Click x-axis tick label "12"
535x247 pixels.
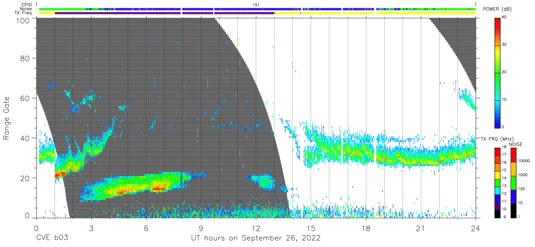point(256,228)
